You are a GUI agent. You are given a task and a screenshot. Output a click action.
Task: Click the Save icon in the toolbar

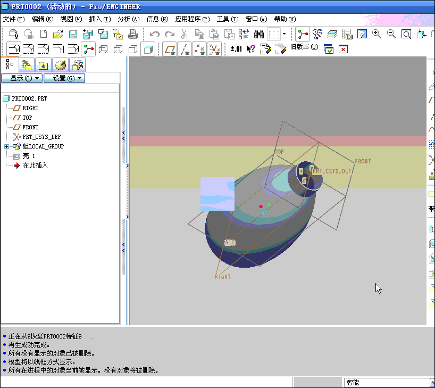[x=72, y=34]
